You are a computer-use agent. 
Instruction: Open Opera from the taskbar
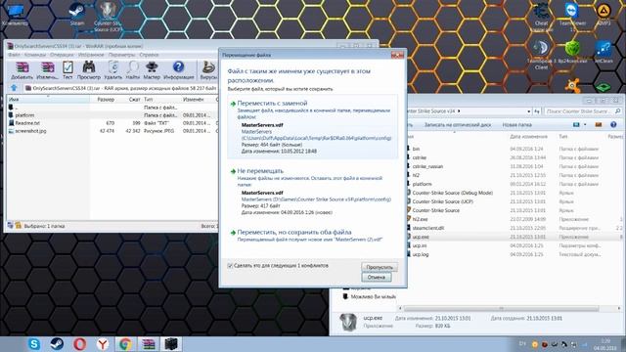pyautogui.click(x=79, y=343)
